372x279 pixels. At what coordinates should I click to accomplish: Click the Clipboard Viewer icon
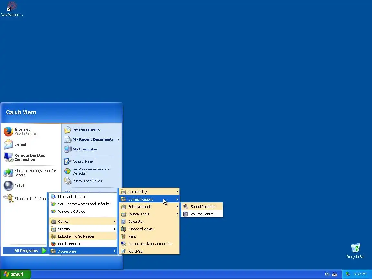[123, 229]
